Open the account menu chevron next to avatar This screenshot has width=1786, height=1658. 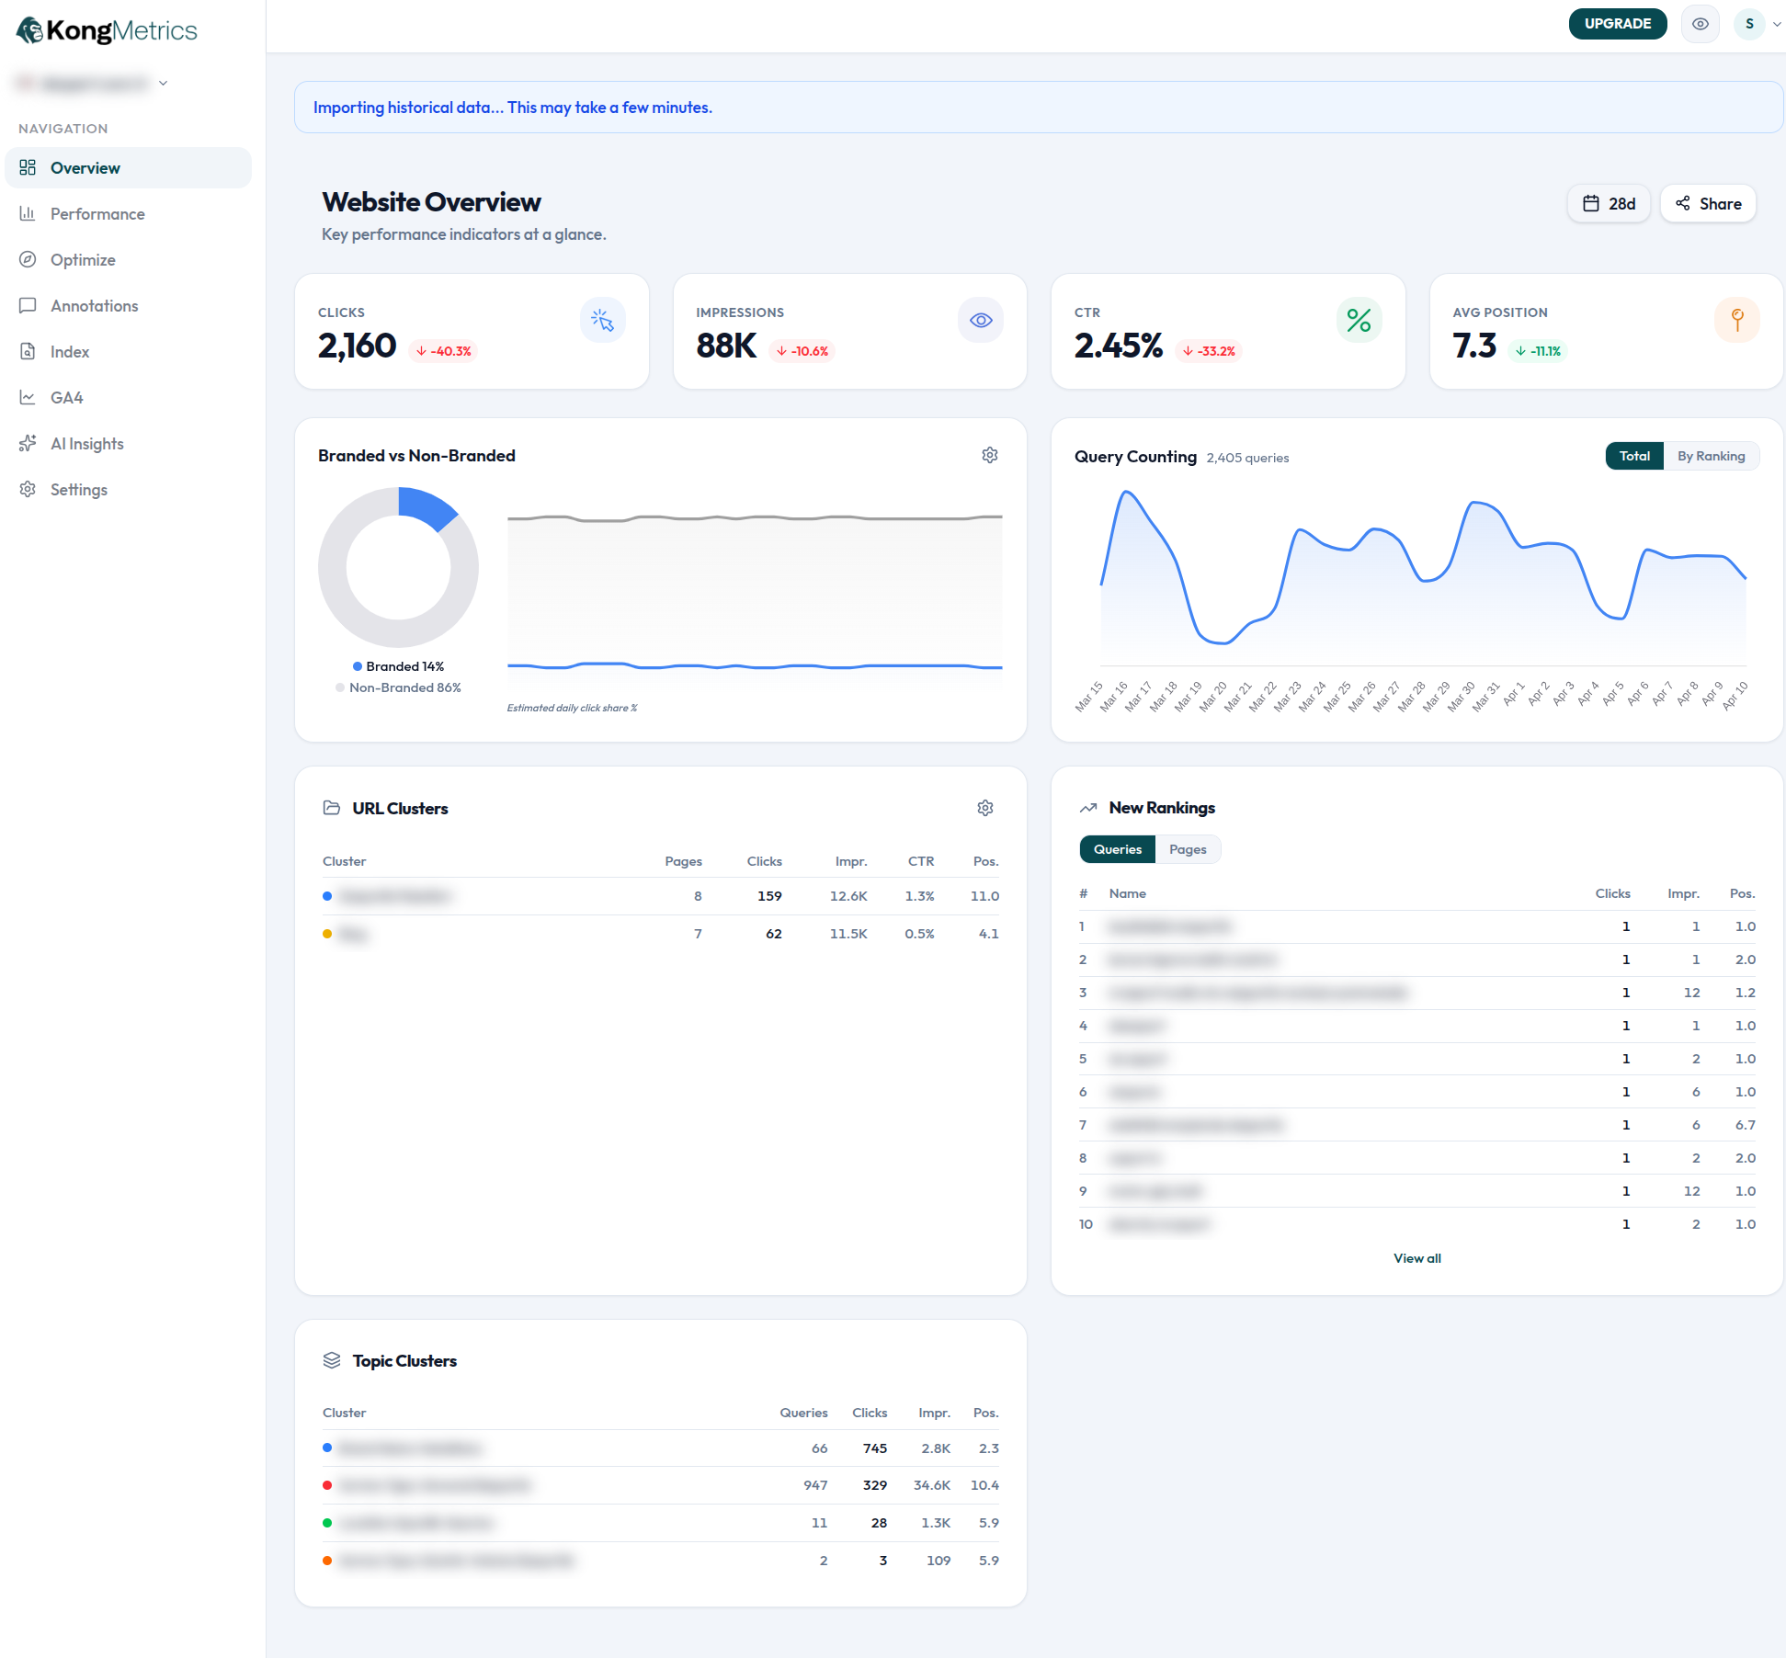(x=1774, y=24)
